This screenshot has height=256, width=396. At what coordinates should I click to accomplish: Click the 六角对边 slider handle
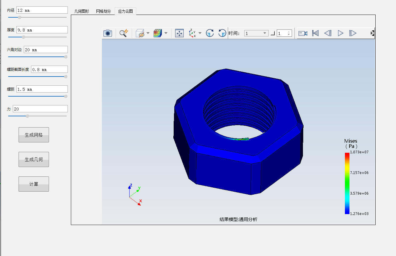point(66,57)
